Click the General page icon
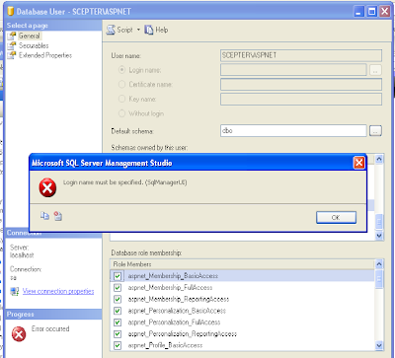 [x=12, y=36]
